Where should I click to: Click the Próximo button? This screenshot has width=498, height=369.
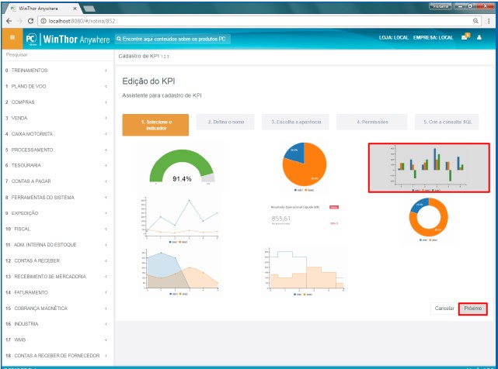tap(473, 309)
